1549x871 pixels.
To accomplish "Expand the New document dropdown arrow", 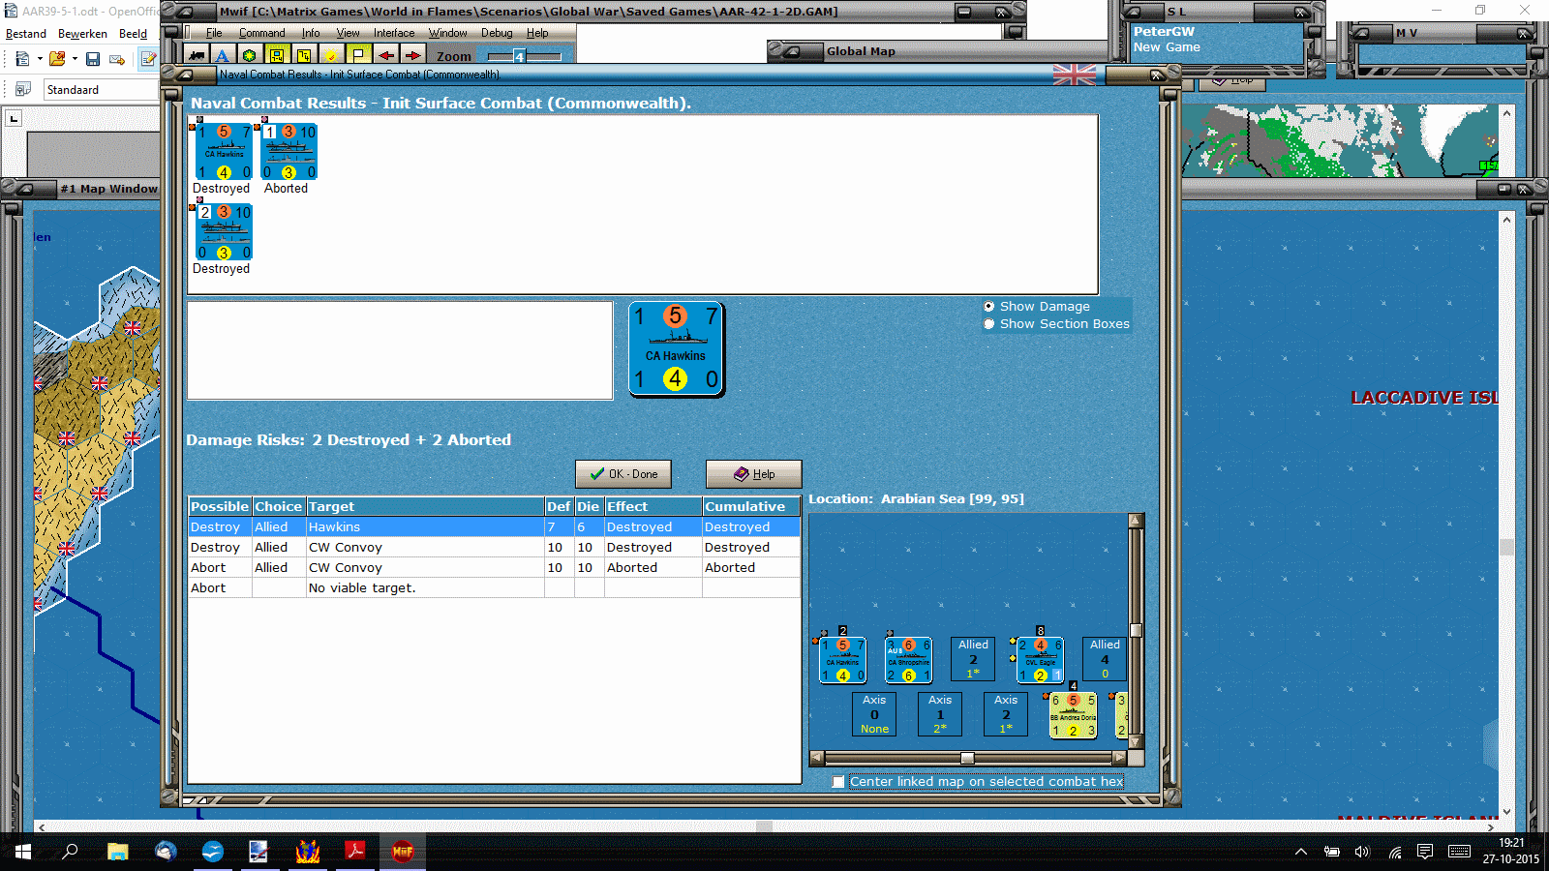I will click(40, 59).
